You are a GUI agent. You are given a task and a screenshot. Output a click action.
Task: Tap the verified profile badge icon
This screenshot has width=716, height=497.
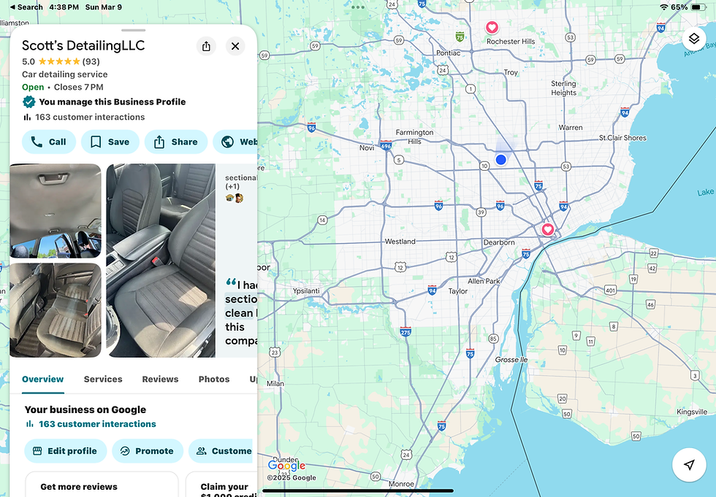[x=28, y=101]
